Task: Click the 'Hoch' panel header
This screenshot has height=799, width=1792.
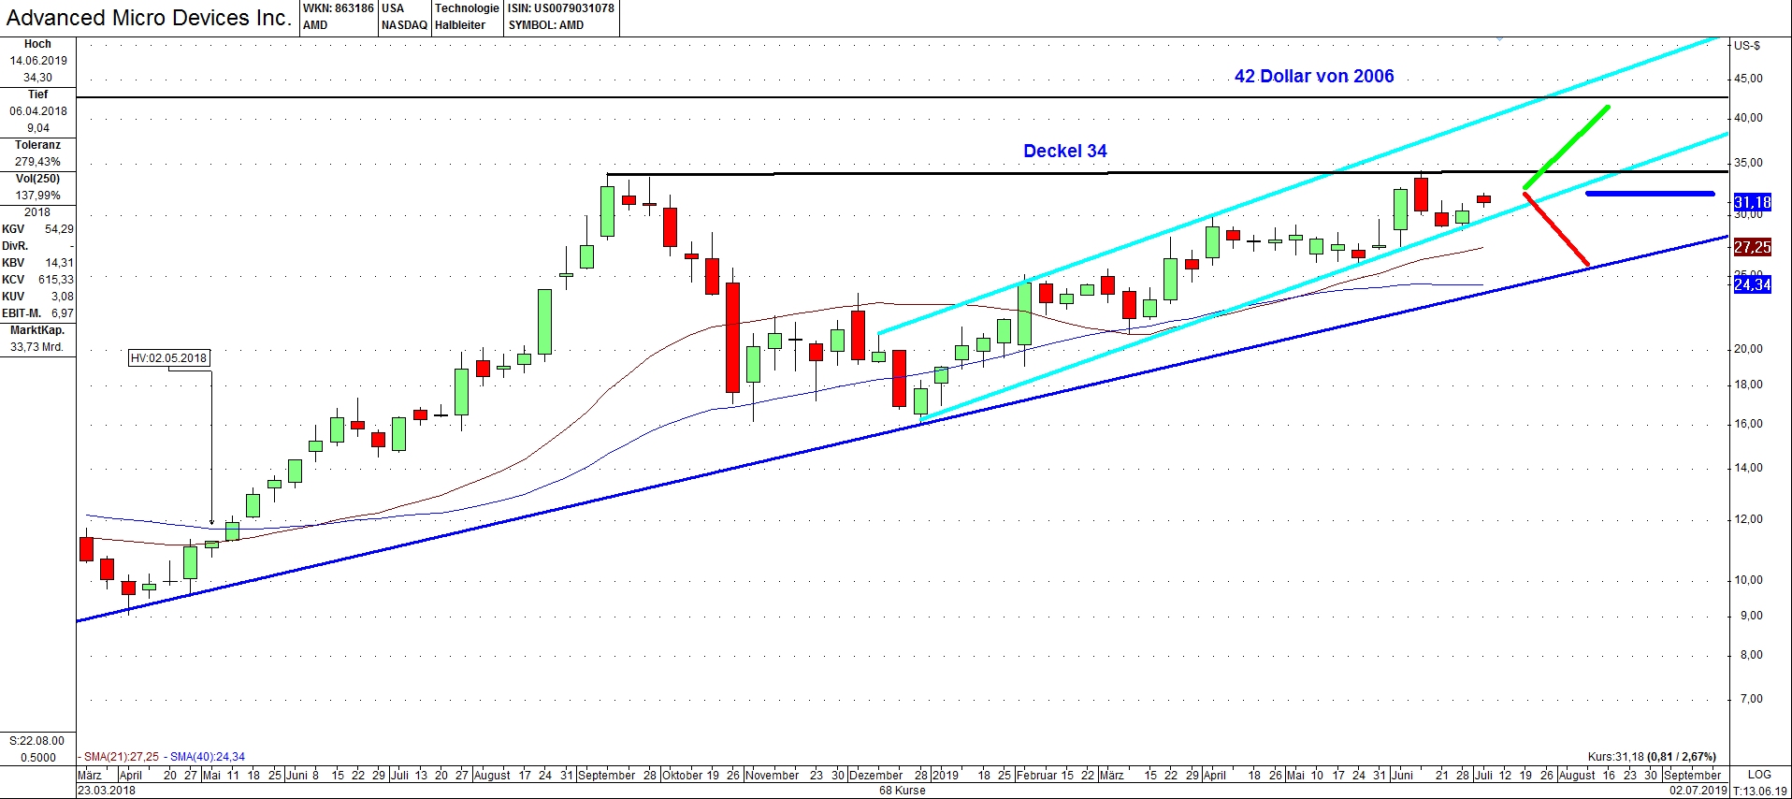Action: 37,44
